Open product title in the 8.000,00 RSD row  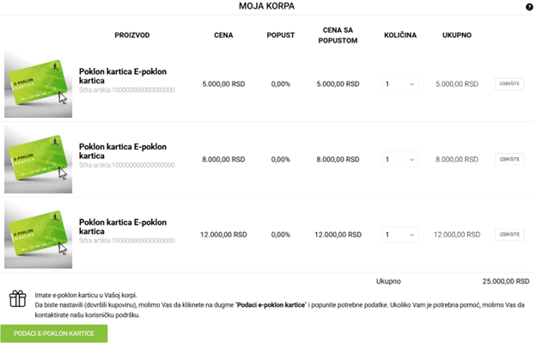[123, 151]
